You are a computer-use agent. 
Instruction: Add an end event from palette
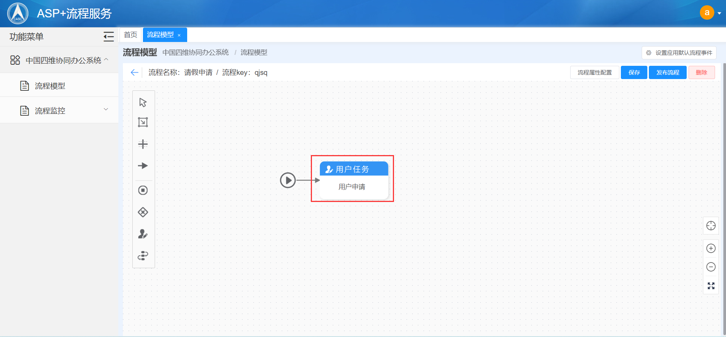pyautogui.click(x=143, y=190)
